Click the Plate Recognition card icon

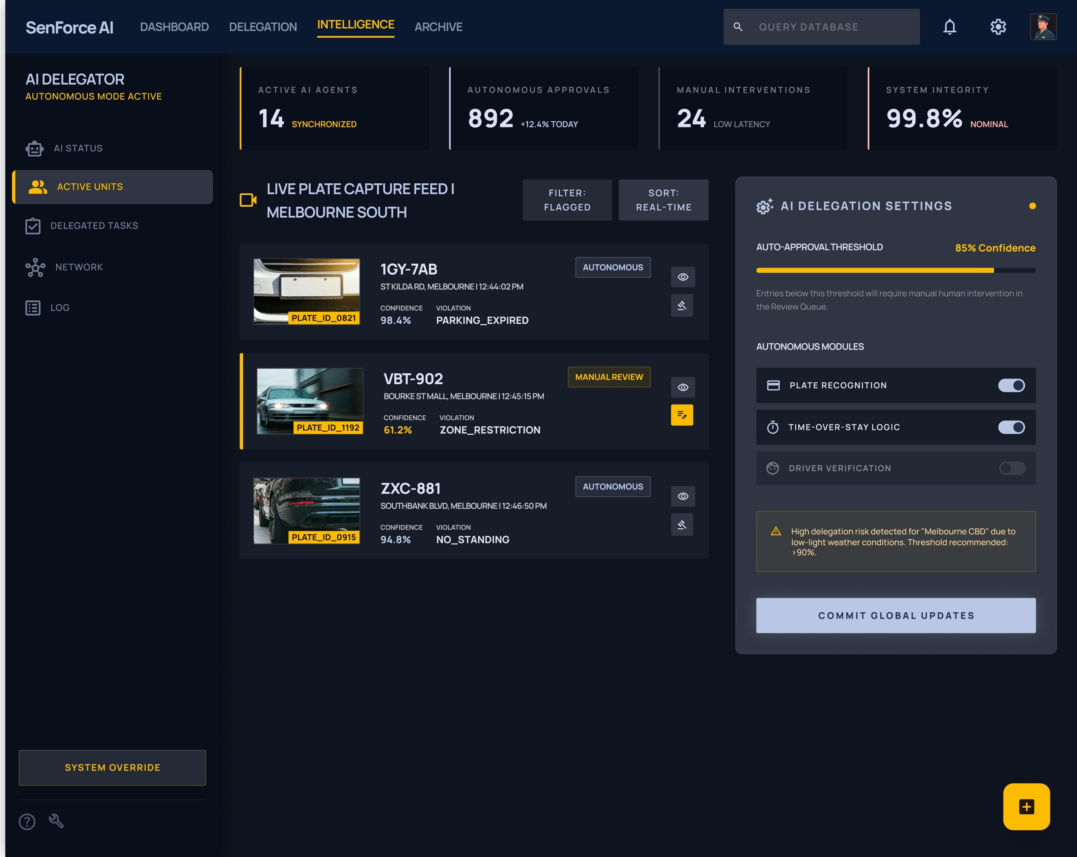[x=773, y=385]
